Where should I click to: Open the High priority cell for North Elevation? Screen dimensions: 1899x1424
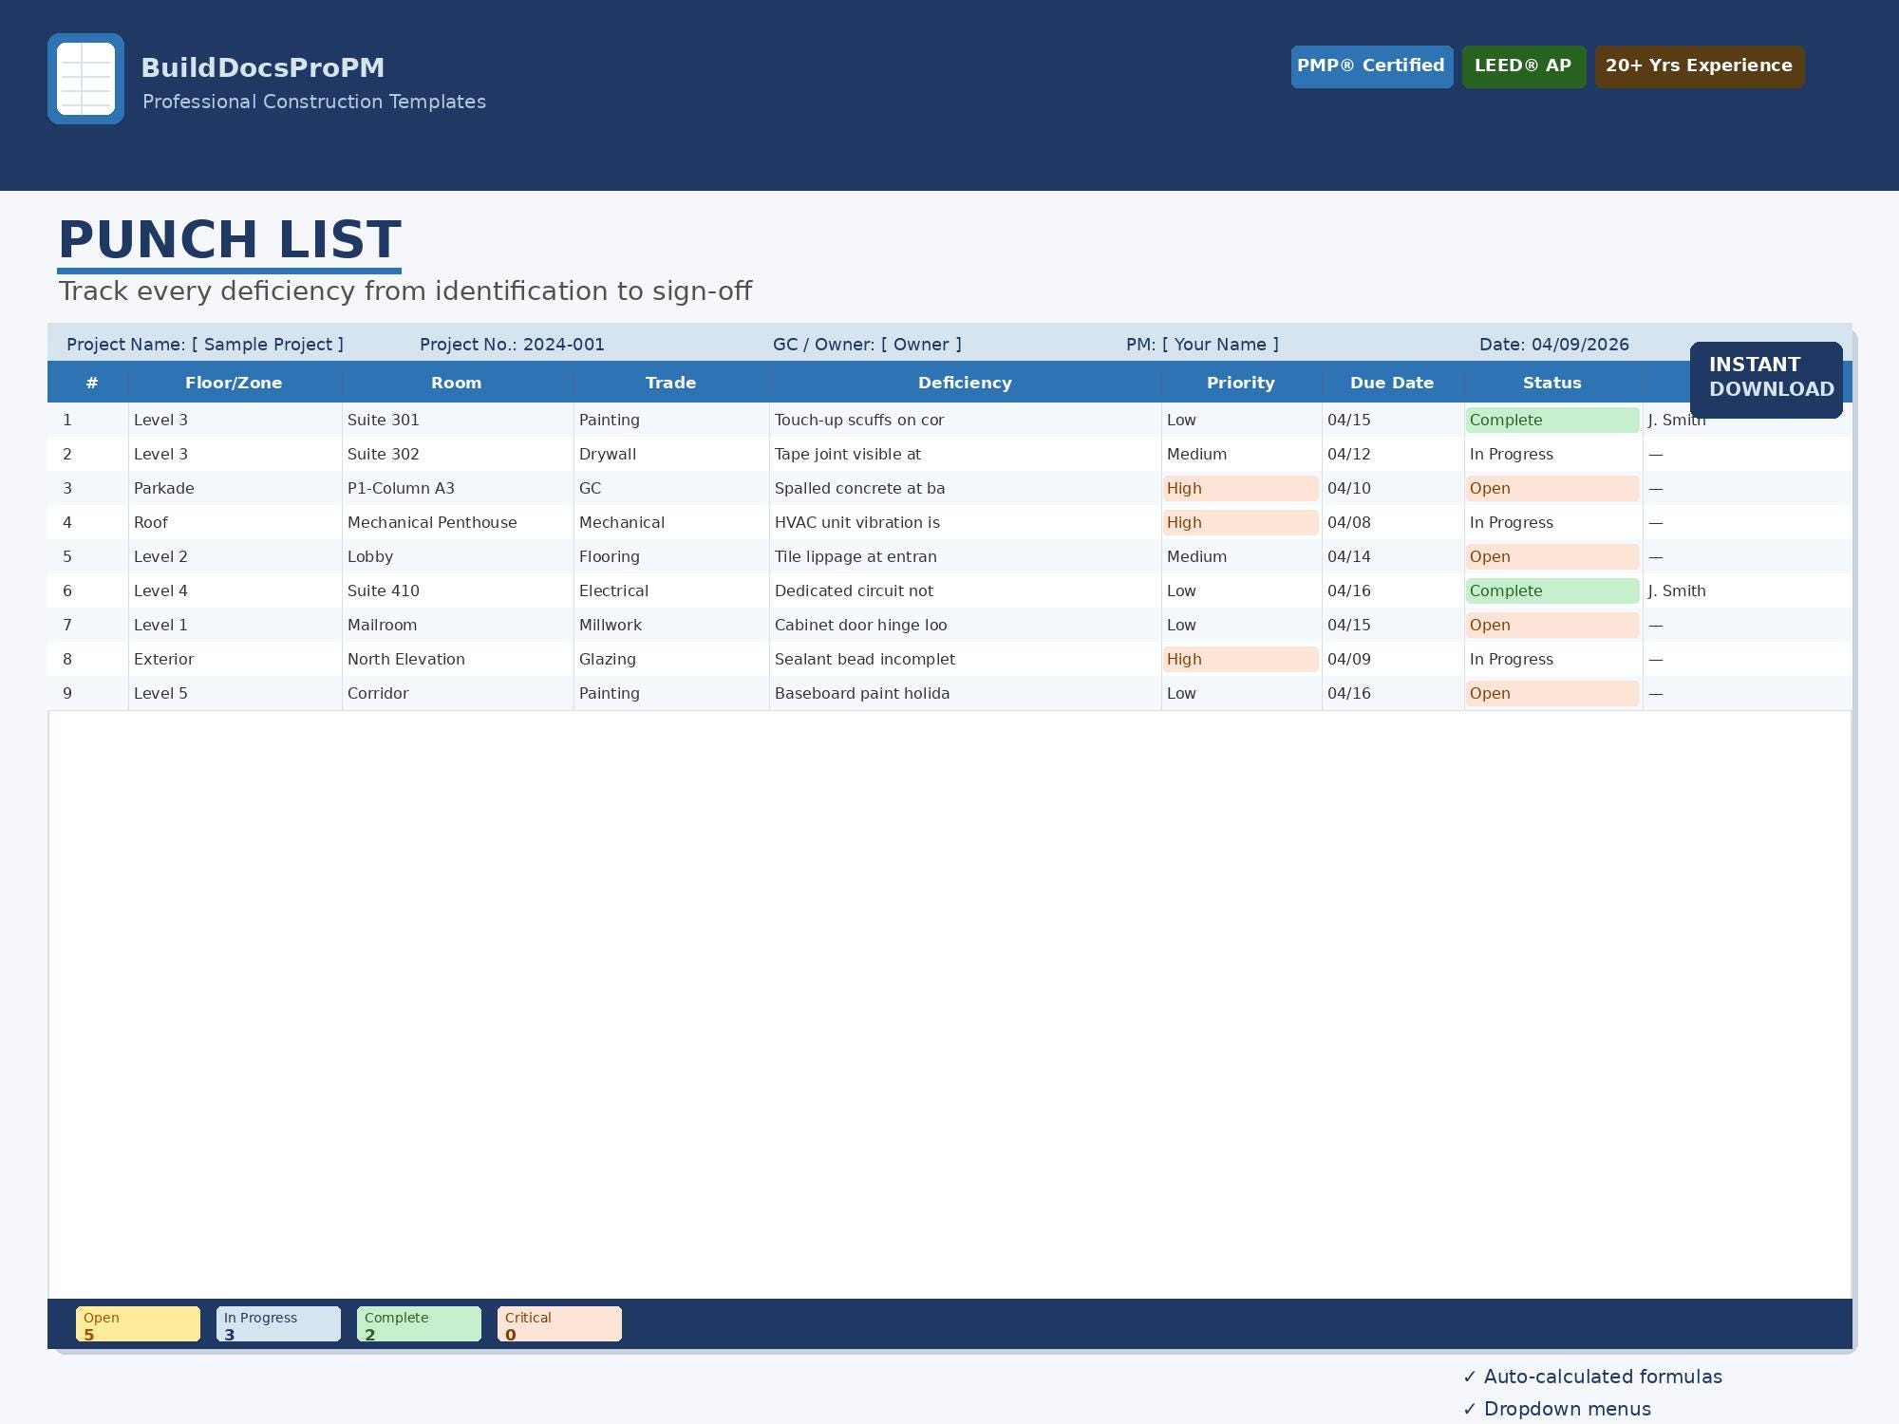click(1241, 659)
